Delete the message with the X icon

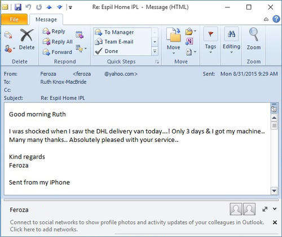click(x=27, y=39)
